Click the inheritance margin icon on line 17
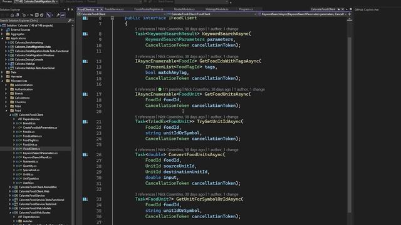Image resolution: width=401 pixels, height=225 pixels. click(85, 94)
